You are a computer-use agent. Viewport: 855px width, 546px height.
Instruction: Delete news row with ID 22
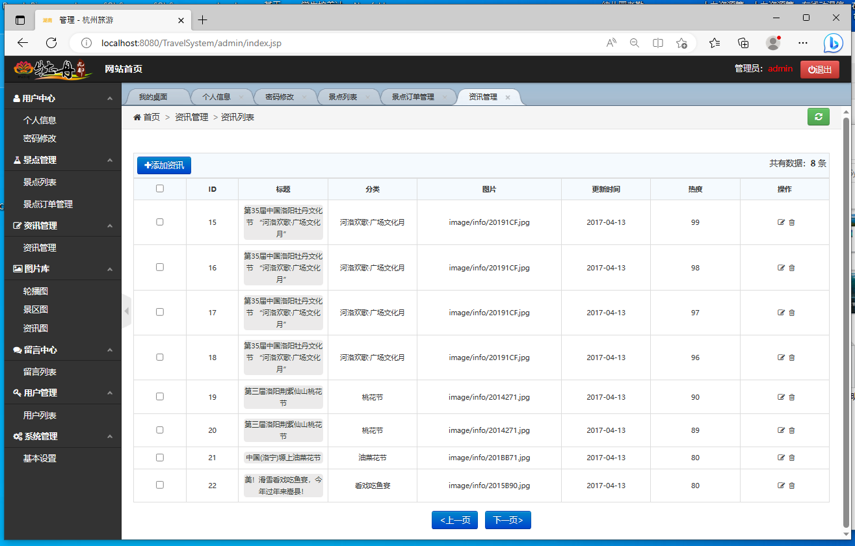click(792, 486)
